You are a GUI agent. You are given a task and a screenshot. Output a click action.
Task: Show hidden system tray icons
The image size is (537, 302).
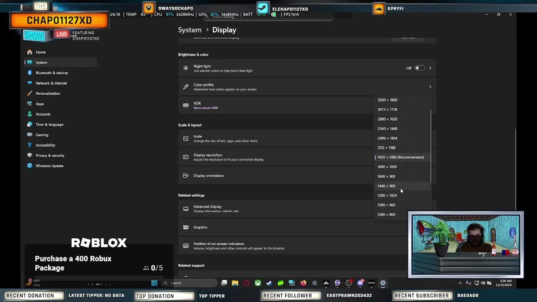pos(460,283)
